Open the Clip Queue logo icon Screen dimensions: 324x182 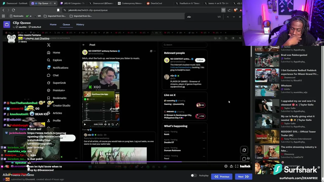pos(7,25)
